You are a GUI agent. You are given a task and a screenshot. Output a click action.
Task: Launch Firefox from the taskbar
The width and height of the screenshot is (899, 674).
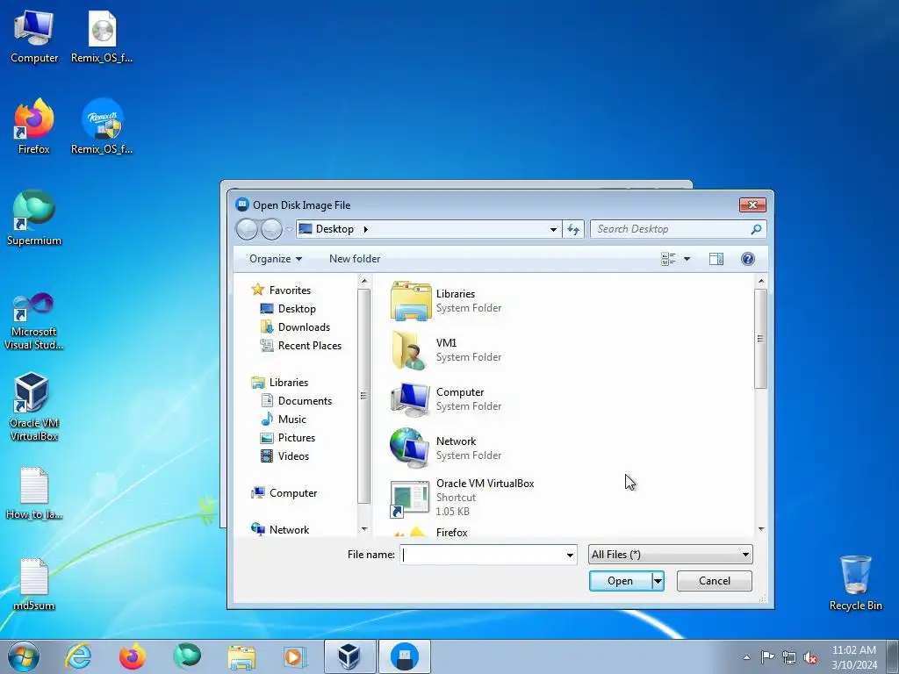tap(132, 656)
